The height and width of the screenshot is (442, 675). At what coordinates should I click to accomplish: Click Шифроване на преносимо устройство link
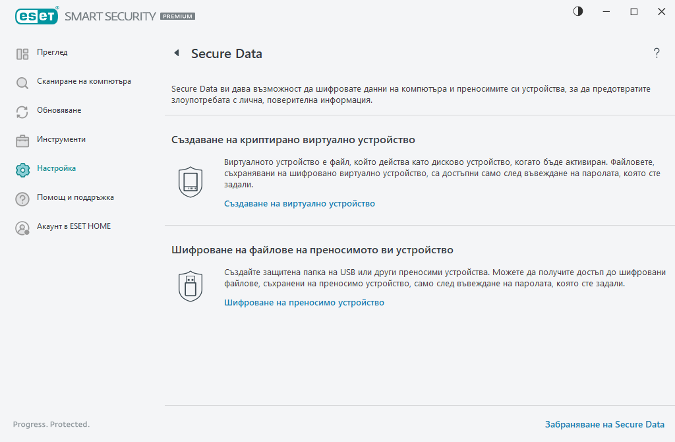pos(304,302)
